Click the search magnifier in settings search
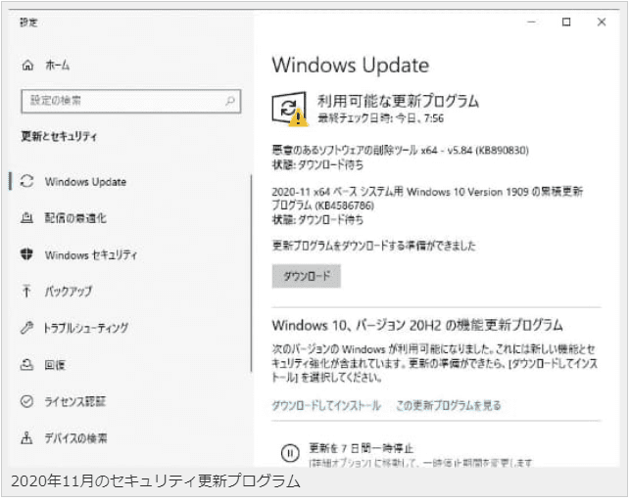630x501 pixels. pyautogui.click(x=230, y=101)
